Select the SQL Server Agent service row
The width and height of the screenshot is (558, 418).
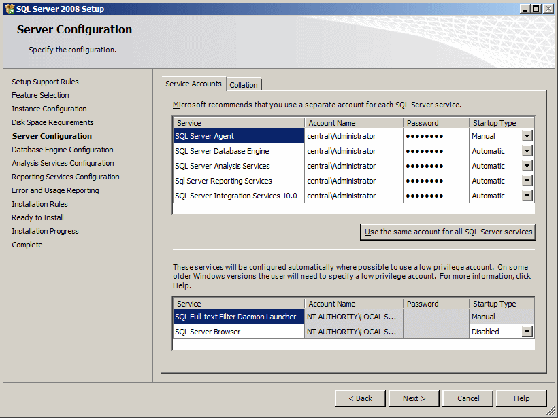[239, 136]
